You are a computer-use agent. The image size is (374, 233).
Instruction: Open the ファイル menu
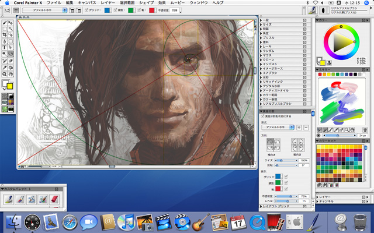[54, 3]
